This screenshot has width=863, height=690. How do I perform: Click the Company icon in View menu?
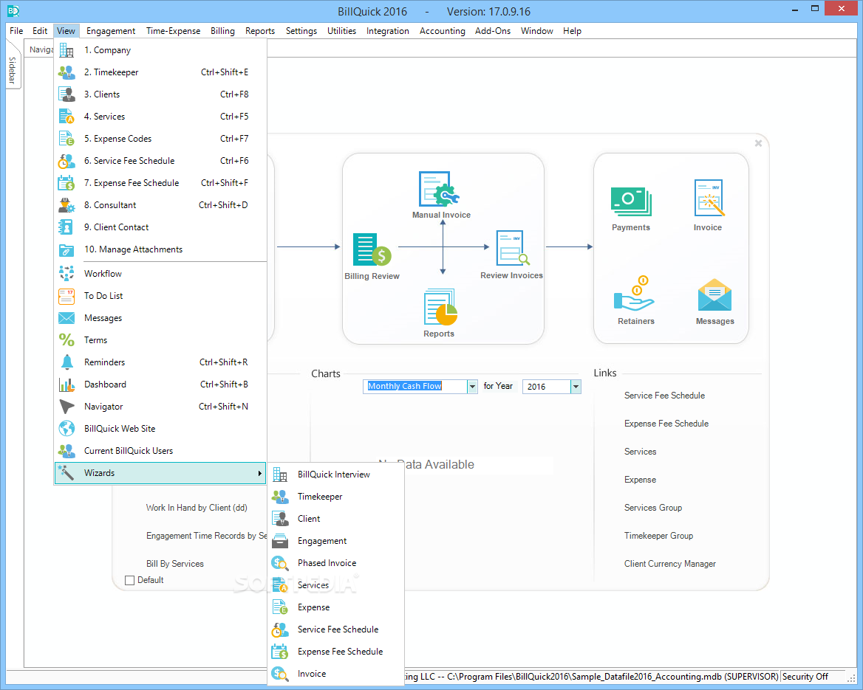click(x=66, y=50)
